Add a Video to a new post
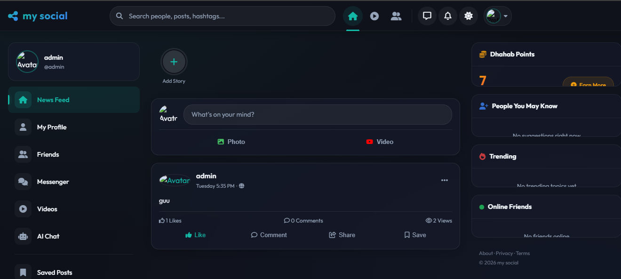This screenshot has width=621, height=279. click(x=380, y=142)
